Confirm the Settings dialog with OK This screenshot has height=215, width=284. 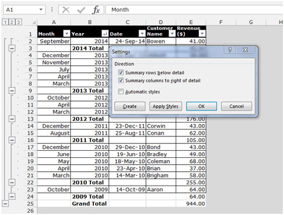coord(201,106)
